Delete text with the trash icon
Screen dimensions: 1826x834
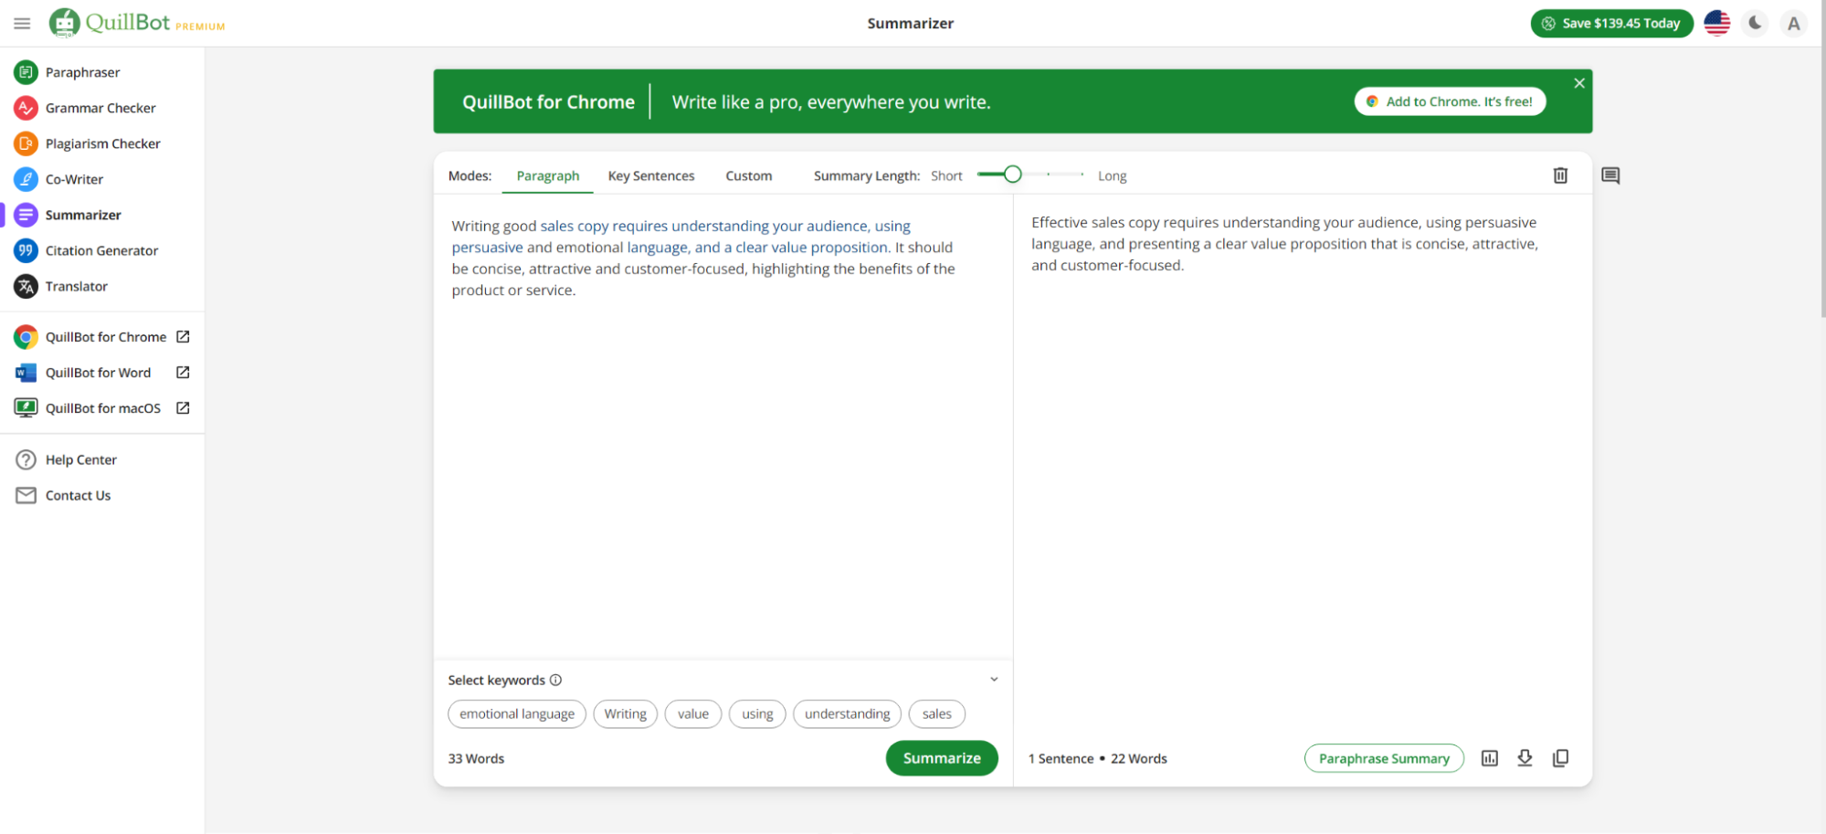[x=1560, y=175]
